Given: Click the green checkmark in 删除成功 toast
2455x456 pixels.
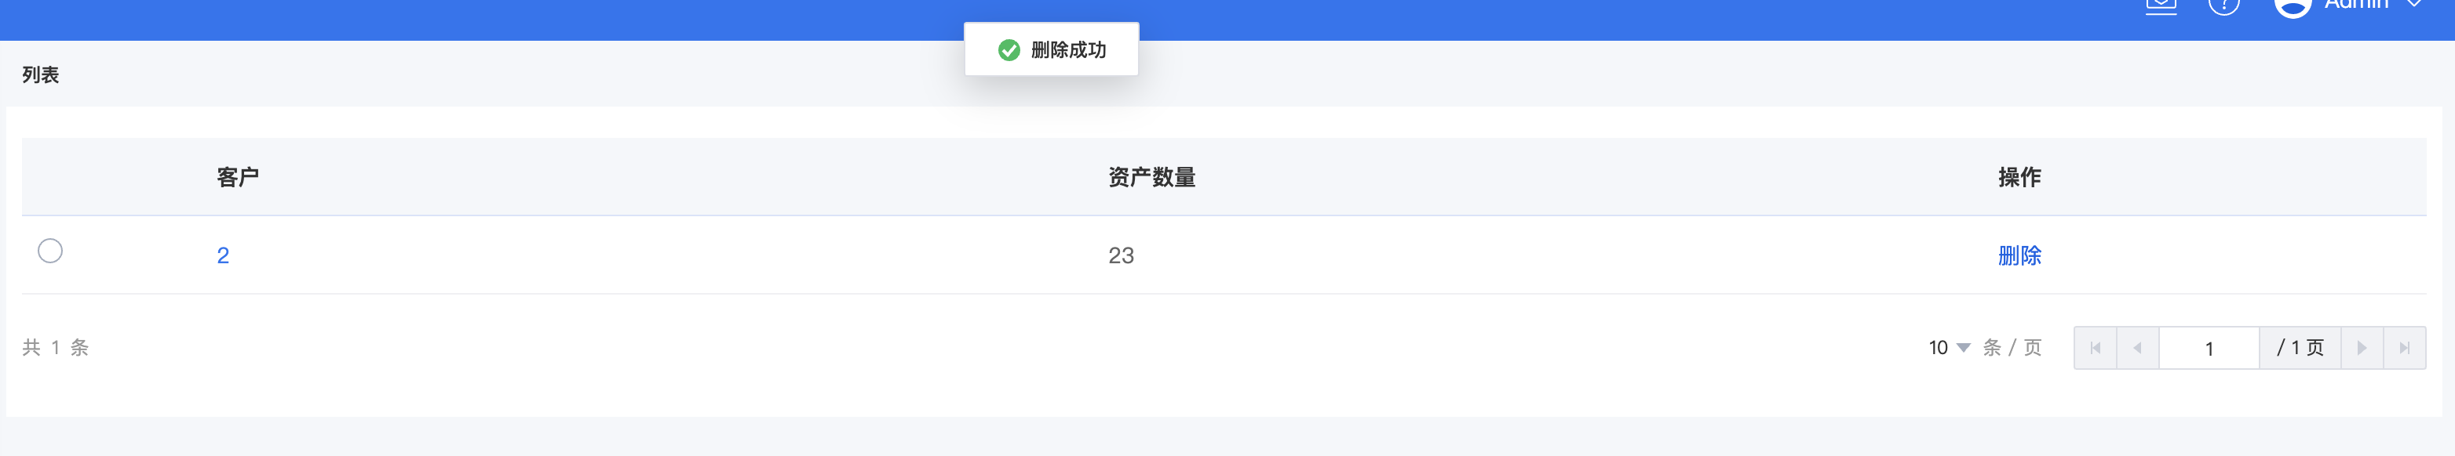Looking at the screenshot, I should [x=1009, y=49].
